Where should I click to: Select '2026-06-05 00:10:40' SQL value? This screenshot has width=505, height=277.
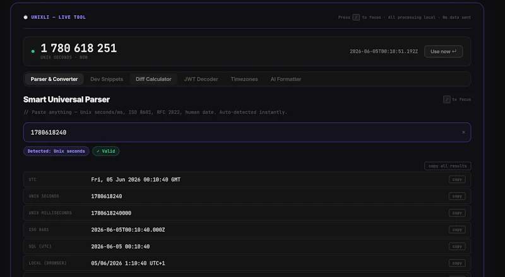coord(120,247)
